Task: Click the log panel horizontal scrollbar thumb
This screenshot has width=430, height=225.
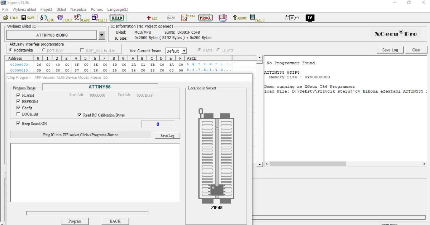Action: 308,164
